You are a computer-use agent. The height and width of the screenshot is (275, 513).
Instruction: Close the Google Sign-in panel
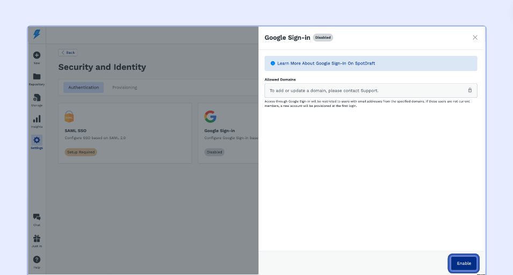[475, 38]
